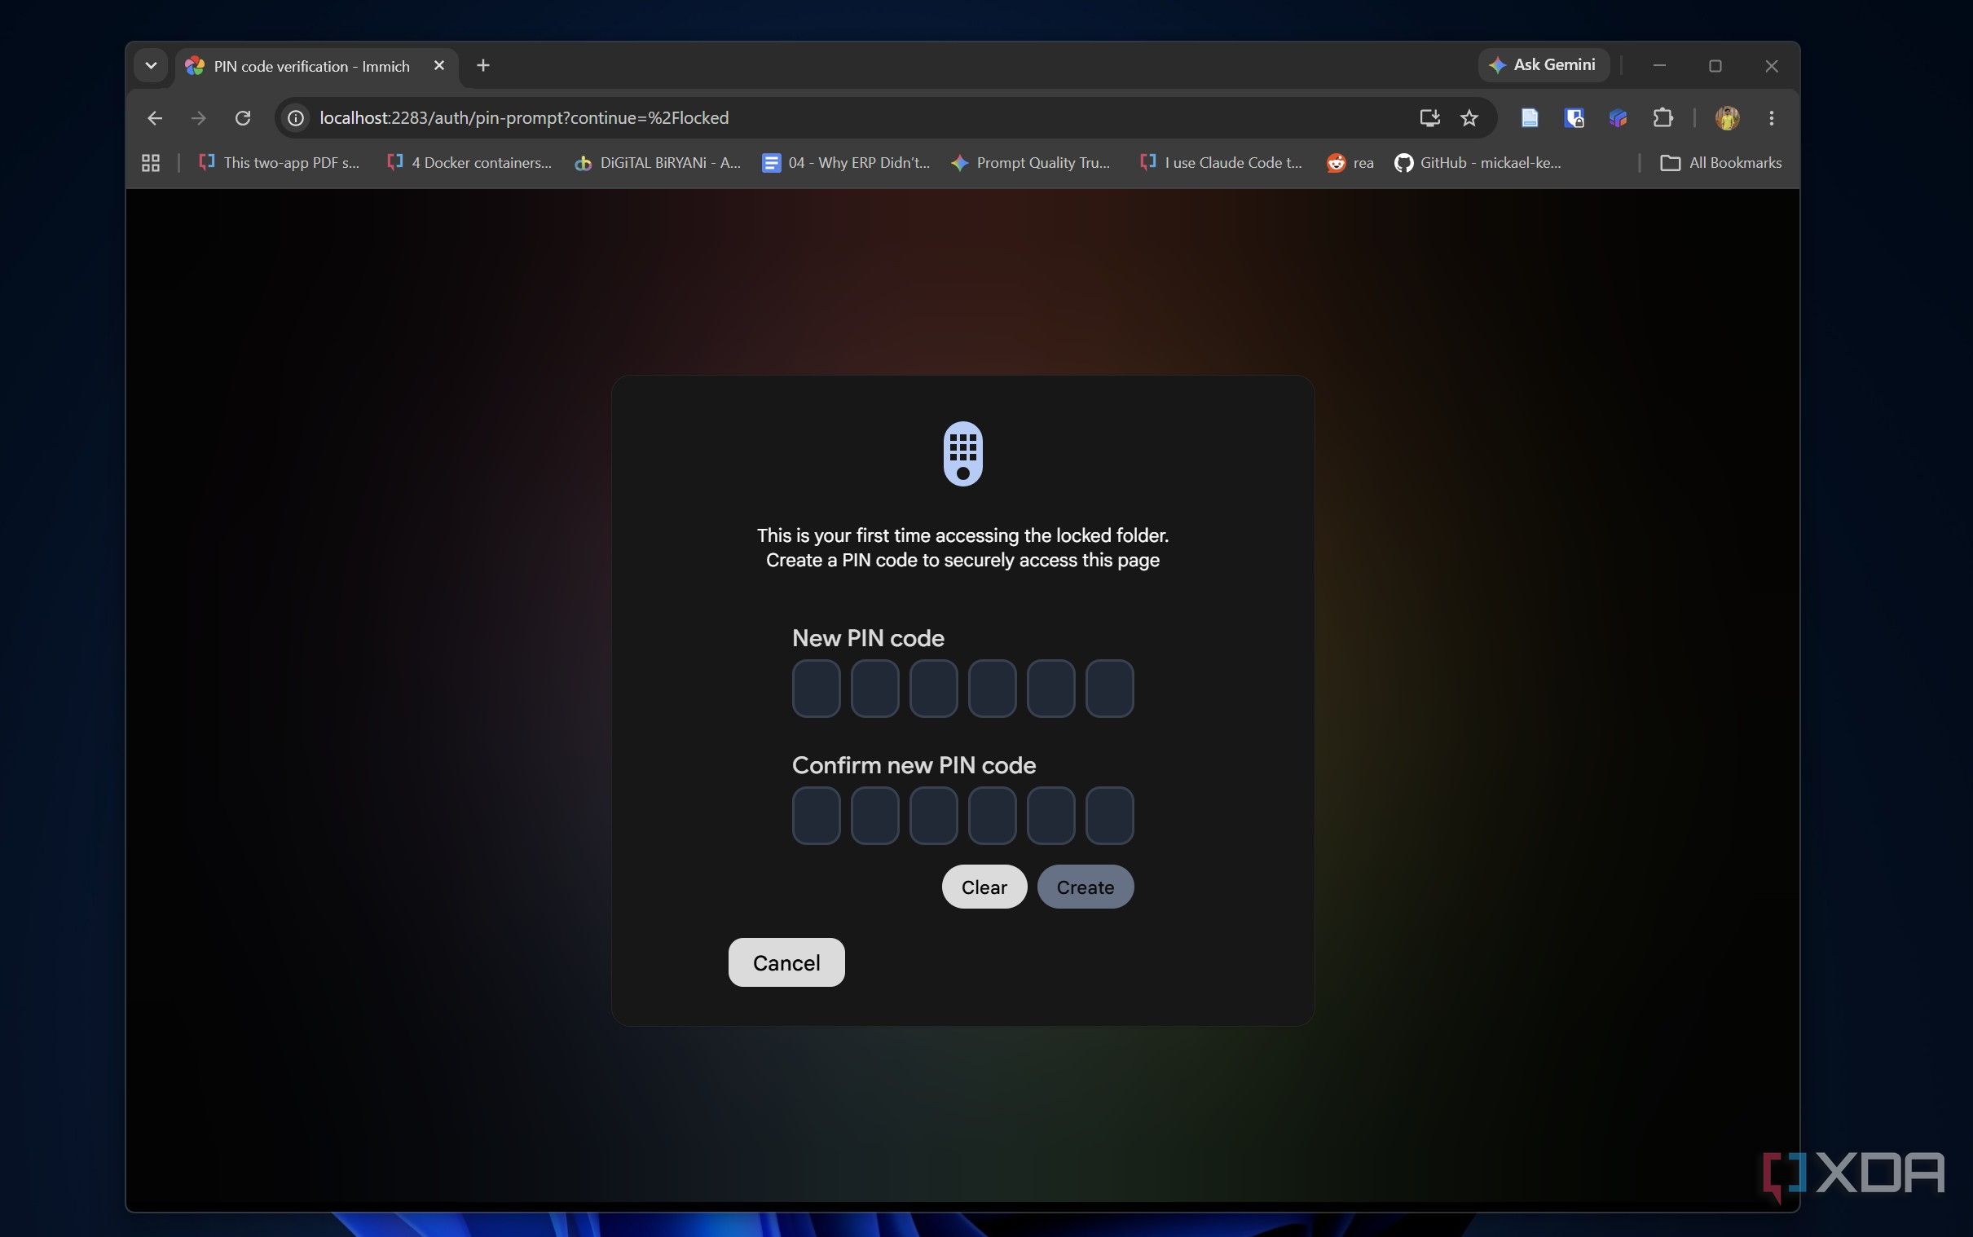Bookmark this page with the star
The width and height of the screenshot is (1973, 1237).
[x=1469, y=118]
